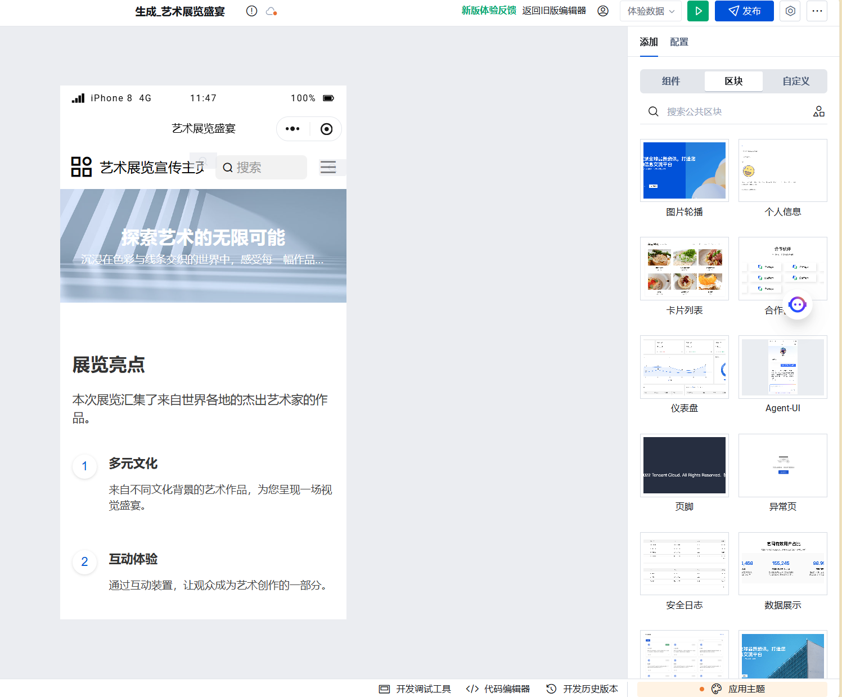This screenshot has height=697, width=842.
Task: Click the 新版体验反馈 link
Action: tap(489, 11)
